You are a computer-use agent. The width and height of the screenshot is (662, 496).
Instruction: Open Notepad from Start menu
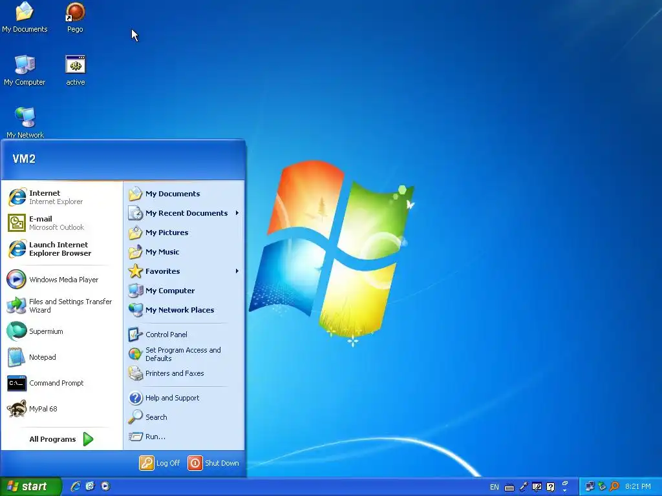click(61, 356)
